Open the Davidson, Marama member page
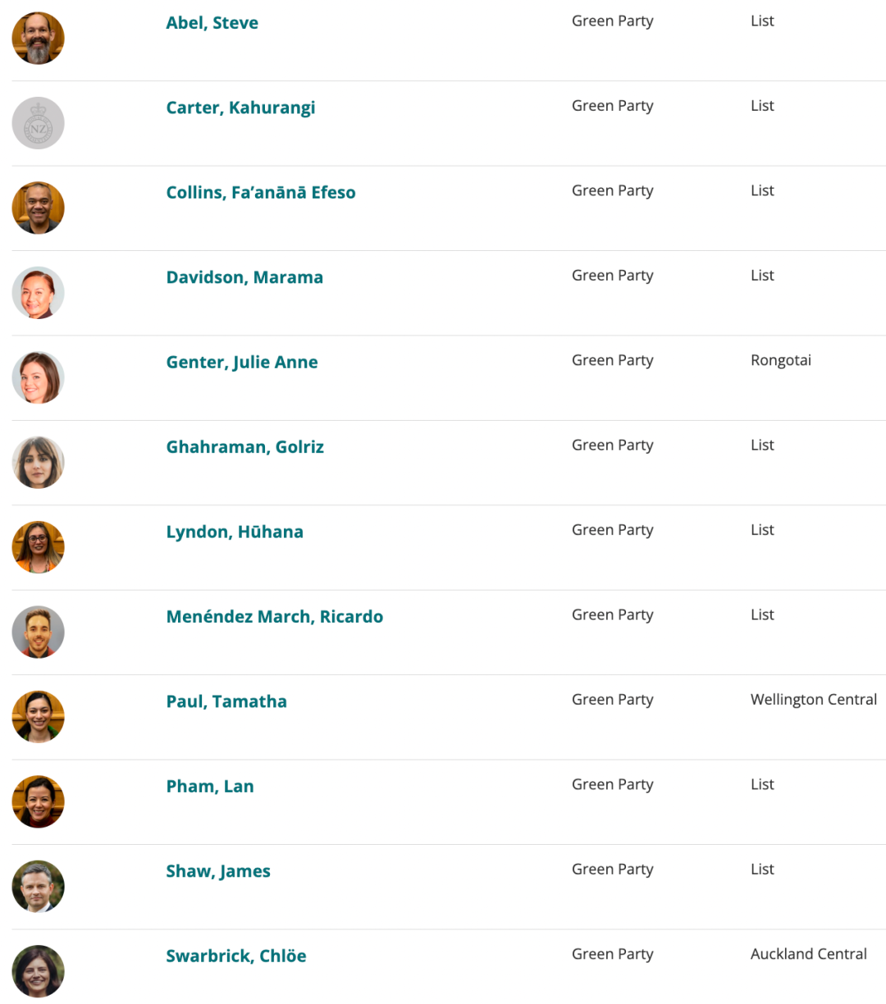This screenshot has width=886, height=1004. coord(244,277)
